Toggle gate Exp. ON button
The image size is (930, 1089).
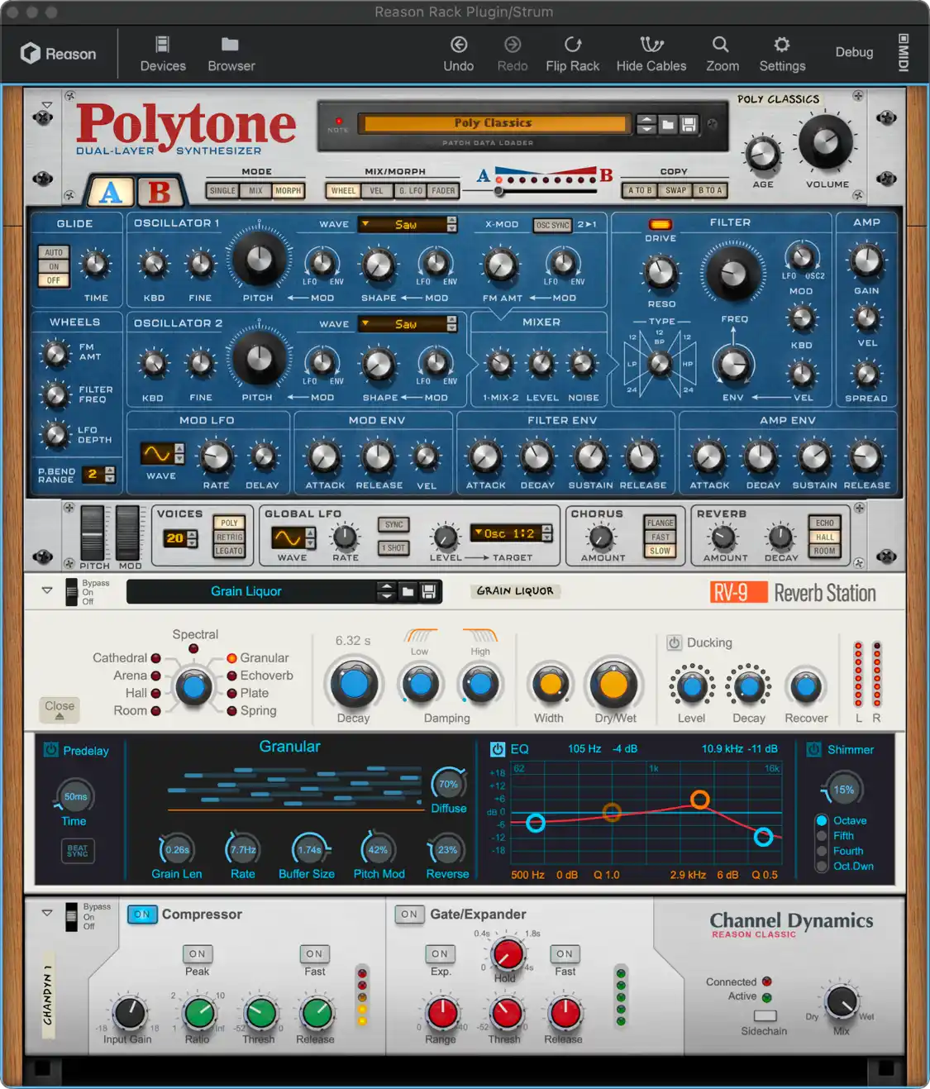pos(440,954)
